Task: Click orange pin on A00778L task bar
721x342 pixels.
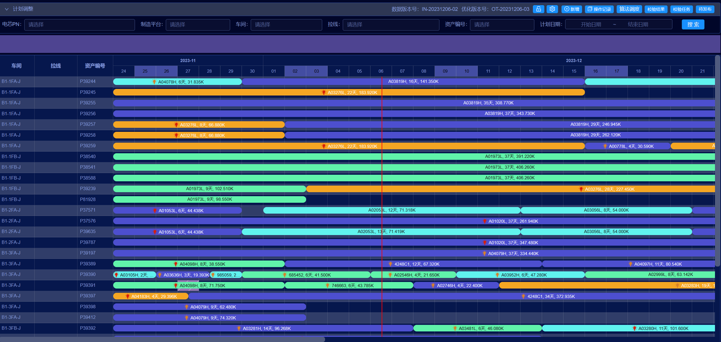Action: (605, 146)
